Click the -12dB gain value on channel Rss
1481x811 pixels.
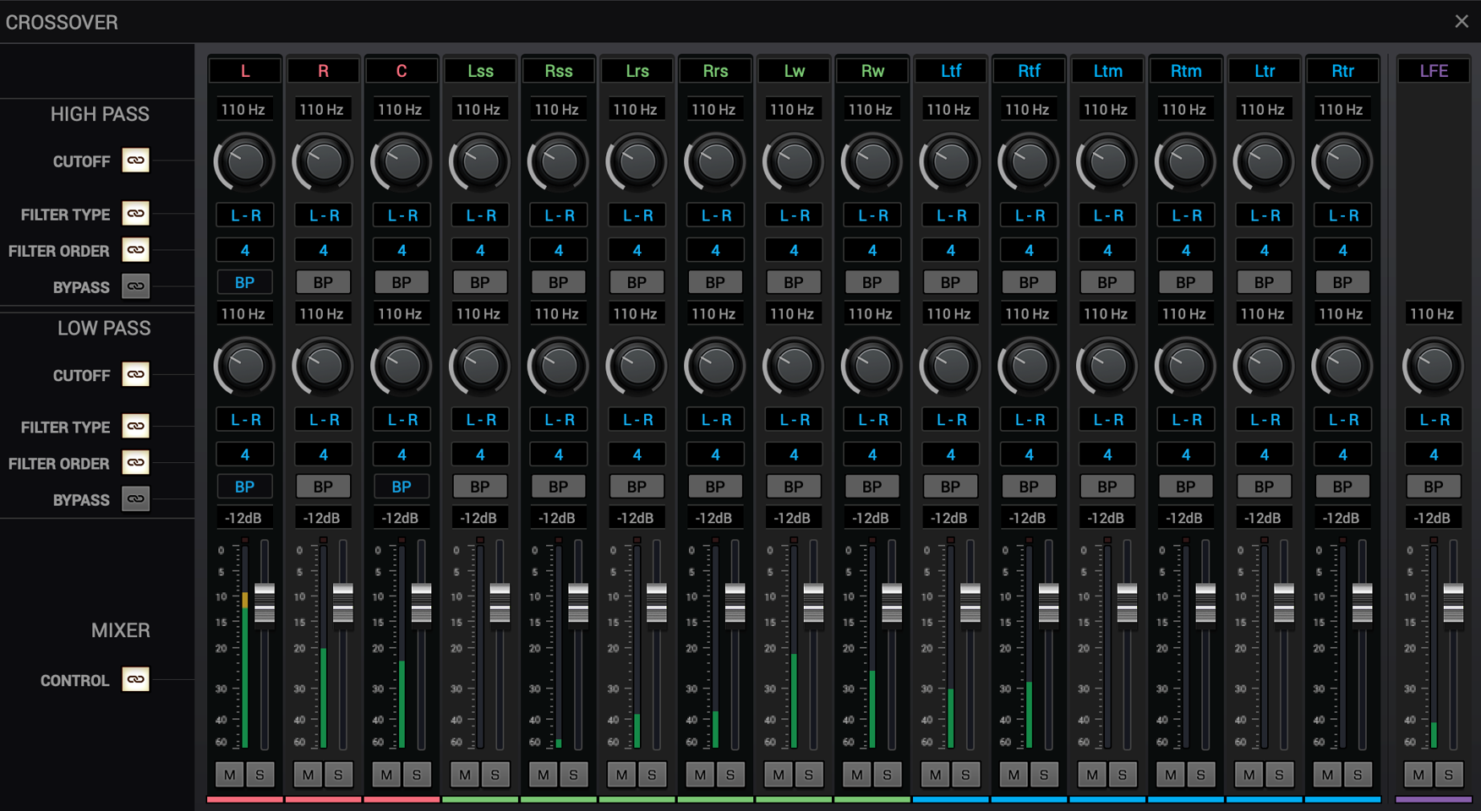pos(558,517)
